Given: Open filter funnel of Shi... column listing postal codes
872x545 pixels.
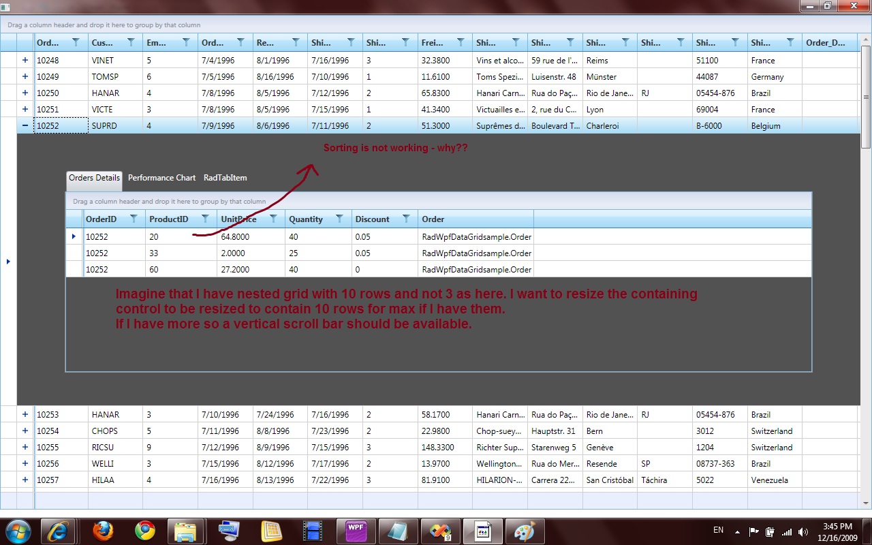Looking at the screenshot, I should click(735, 42).
